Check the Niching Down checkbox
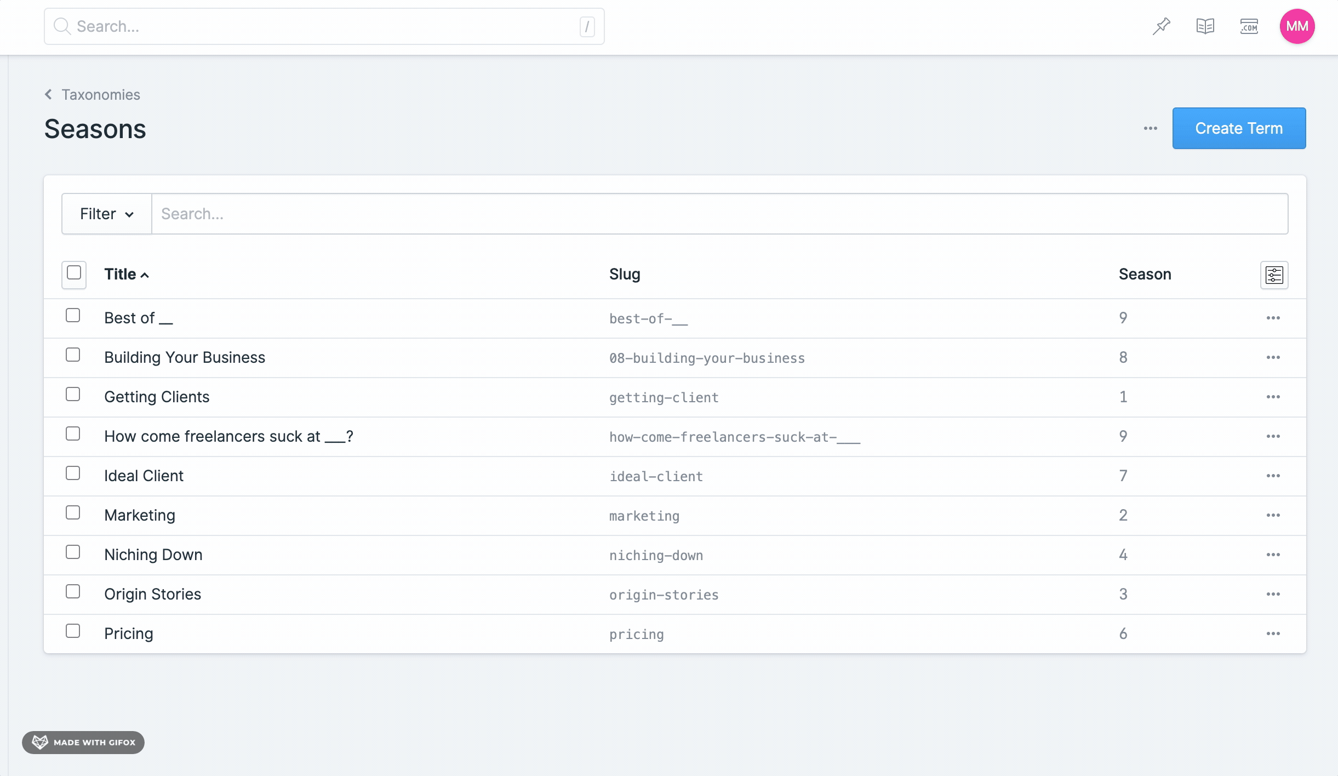 click(x=73, y=552)
